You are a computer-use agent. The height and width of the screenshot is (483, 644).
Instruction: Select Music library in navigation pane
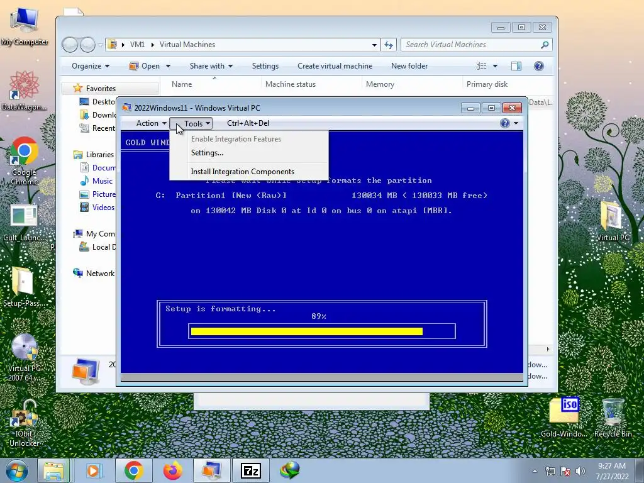(103, 180)
